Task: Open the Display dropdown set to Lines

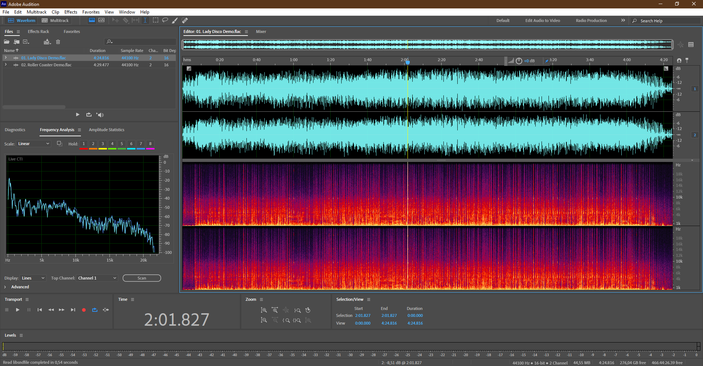Action: [x=33, y=278]
